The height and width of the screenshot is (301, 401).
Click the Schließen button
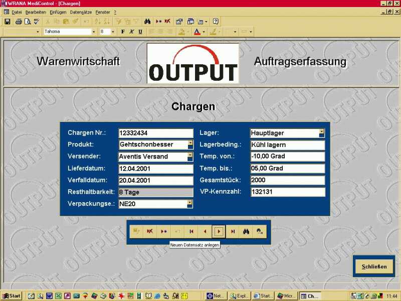(374, 266)
